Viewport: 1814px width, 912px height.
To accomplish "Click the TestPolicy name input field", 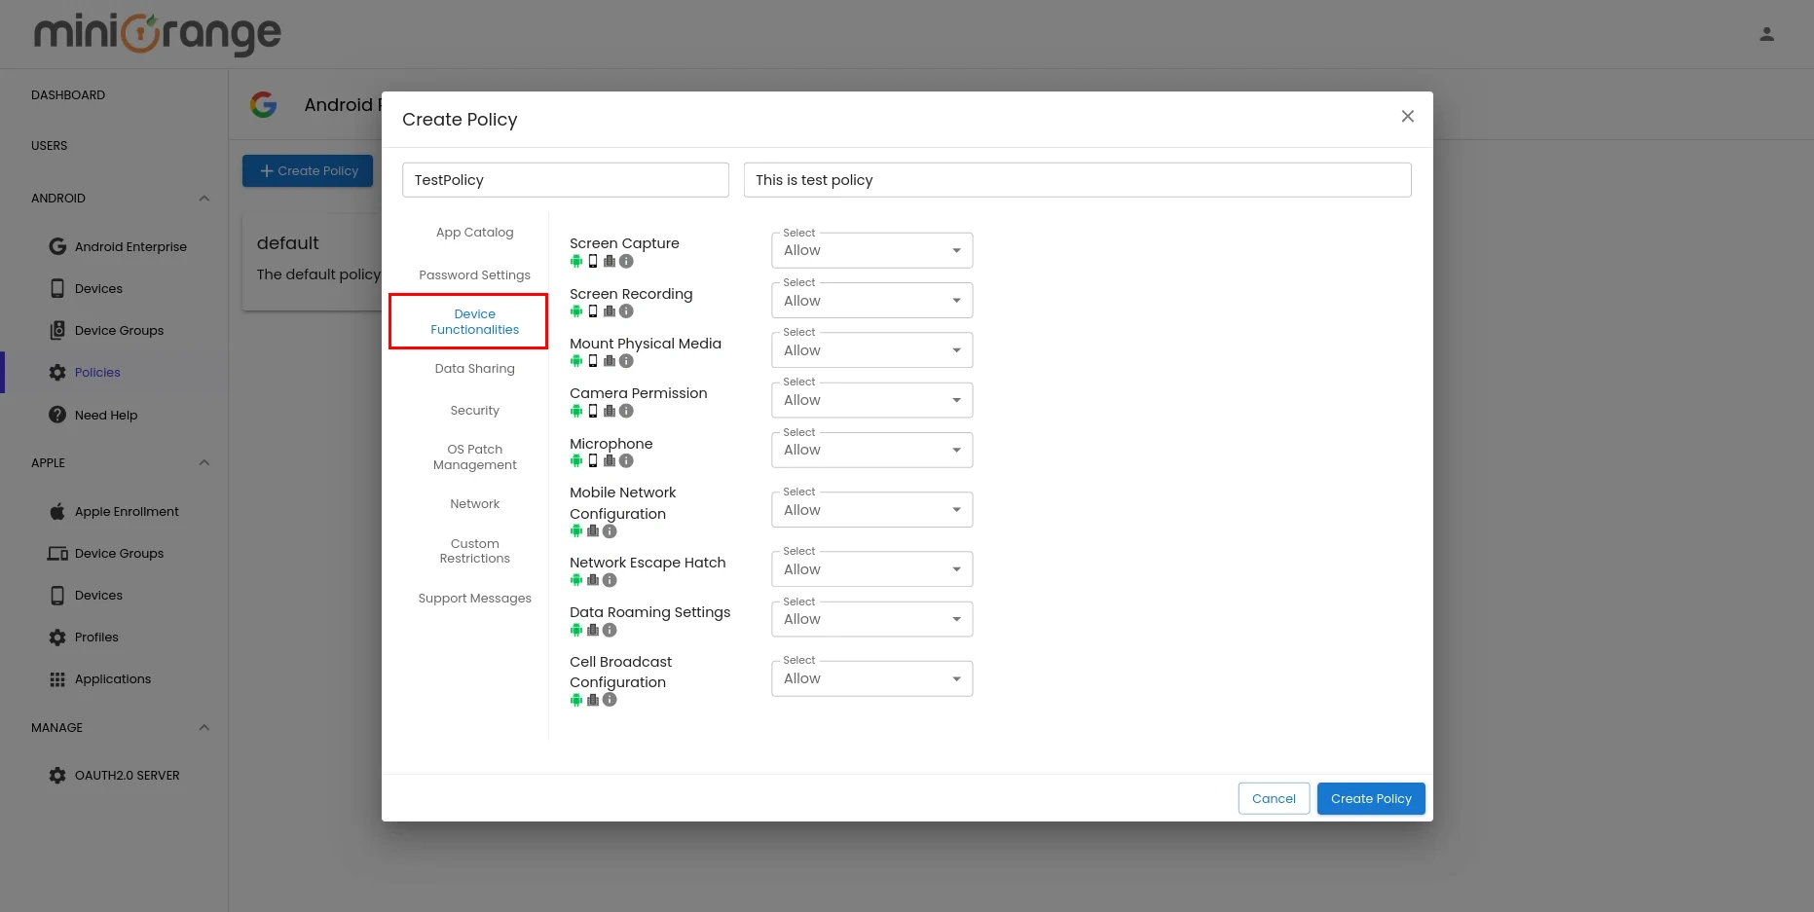I will pyautogui.click(x=565, y=179).
